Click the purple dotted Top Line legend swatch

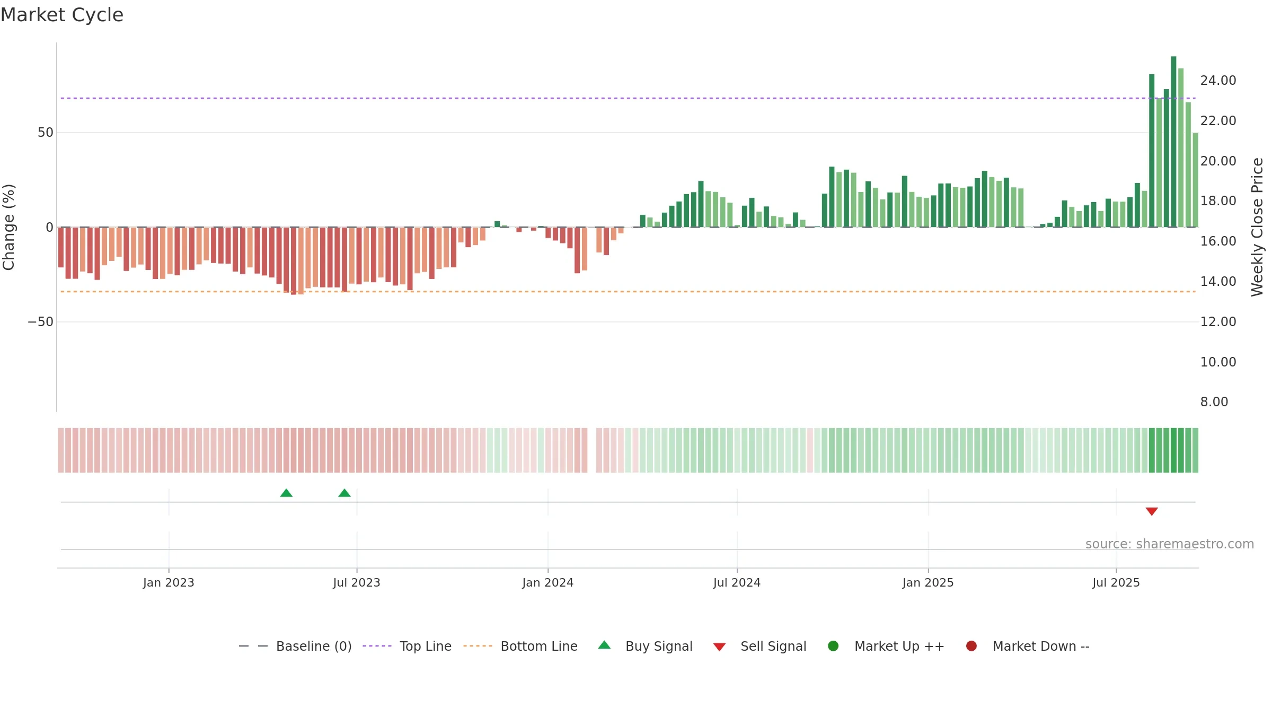[377, 646]
